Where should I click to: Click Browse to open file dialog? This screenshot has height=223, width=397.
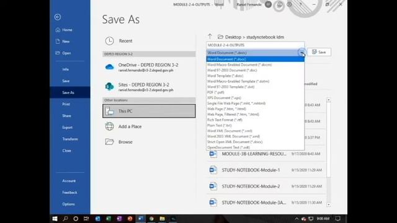149,142
